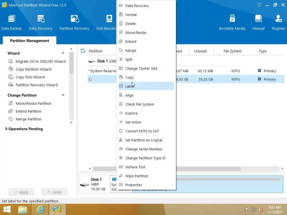Select Data Recovery in context menu

(x=146, y=6)
